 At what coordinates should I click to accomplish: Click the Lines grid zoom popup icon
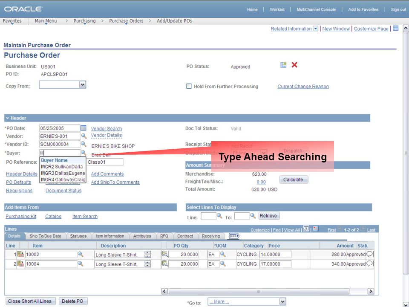306,229
